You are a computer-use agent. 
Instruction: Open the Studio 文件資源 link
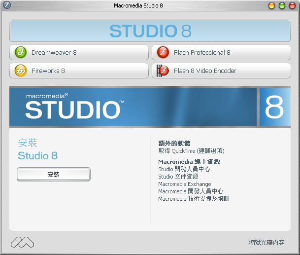point(178,177)
